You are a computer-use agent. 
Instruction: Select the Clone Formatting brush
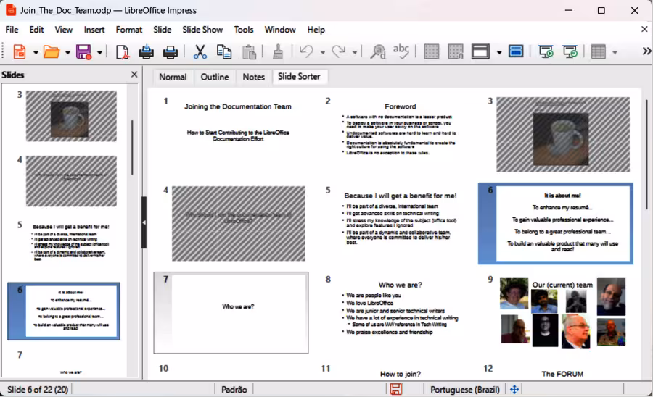click(x=278, y=52)
